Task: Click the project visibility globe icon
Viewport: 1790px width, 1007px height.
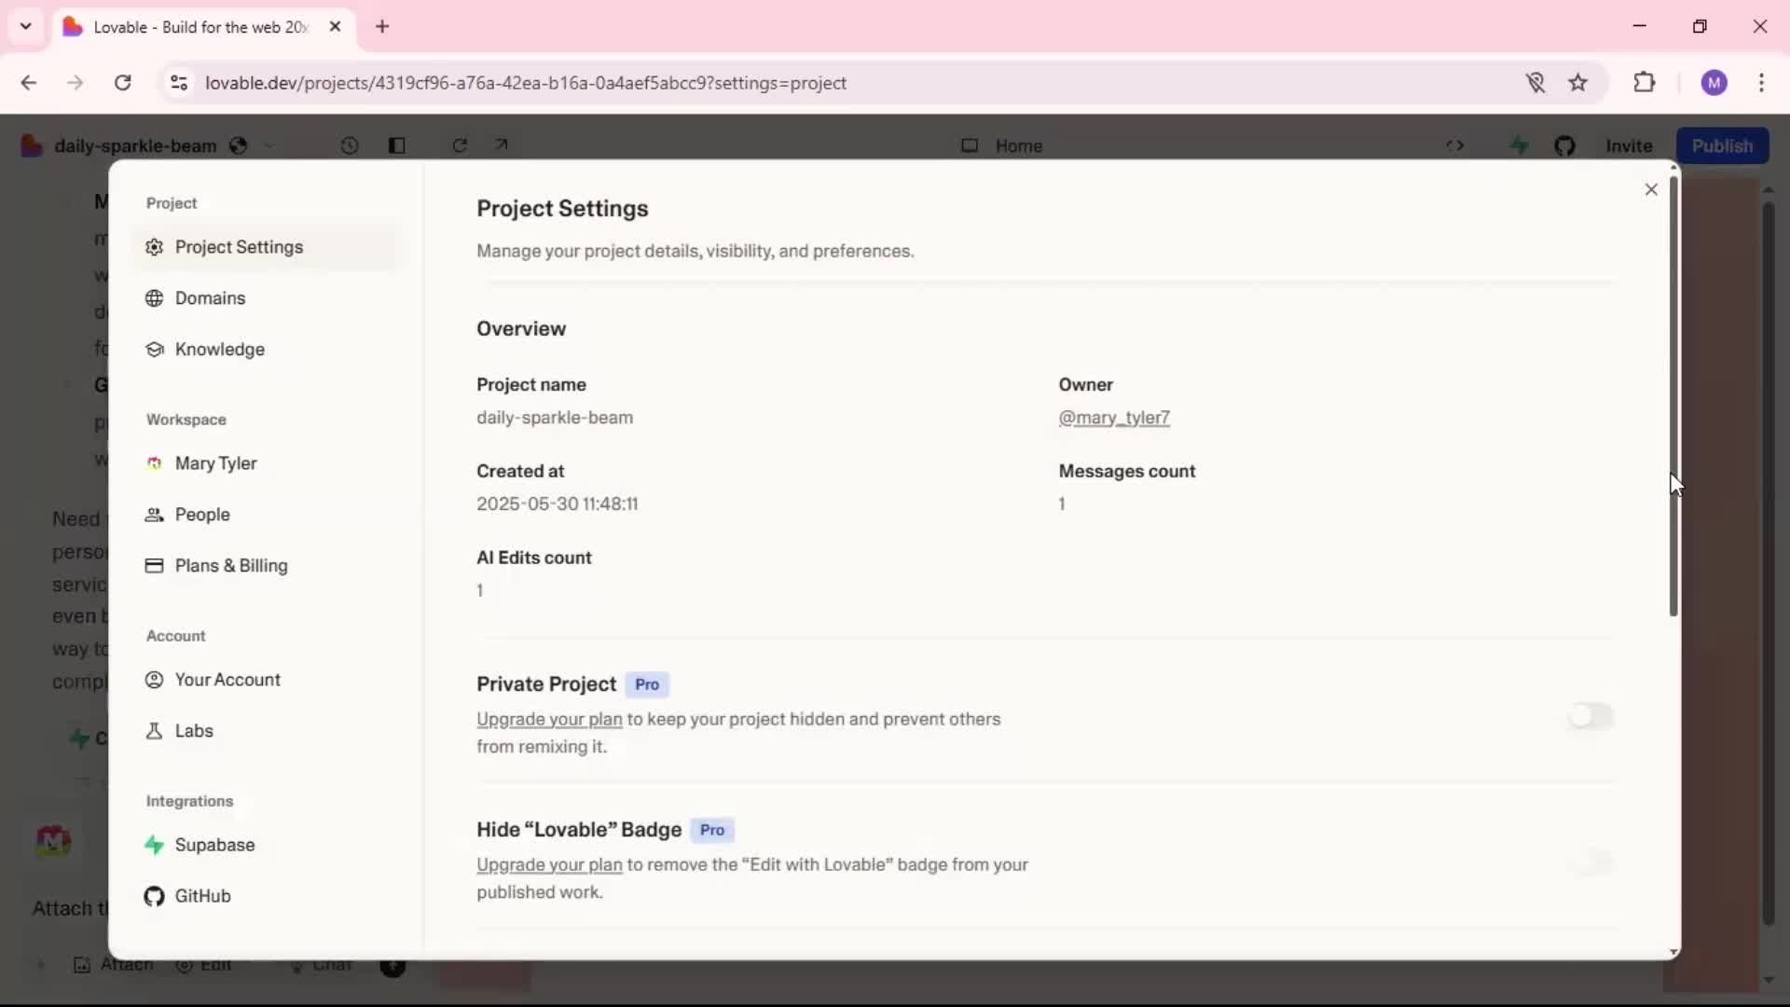Action: pyautogui.click(x=239, y=145)
